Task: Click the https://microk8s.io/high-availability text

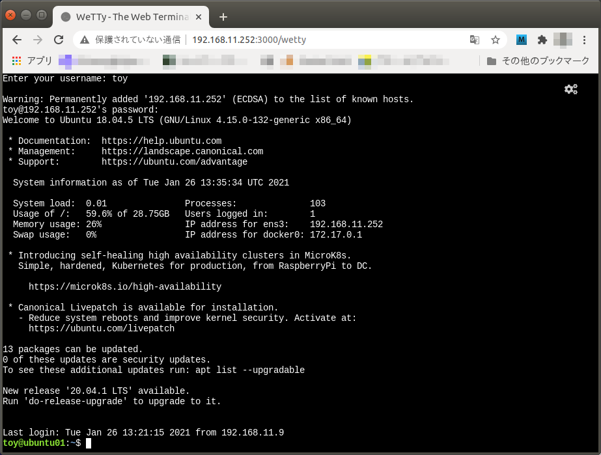Action: 125,286
